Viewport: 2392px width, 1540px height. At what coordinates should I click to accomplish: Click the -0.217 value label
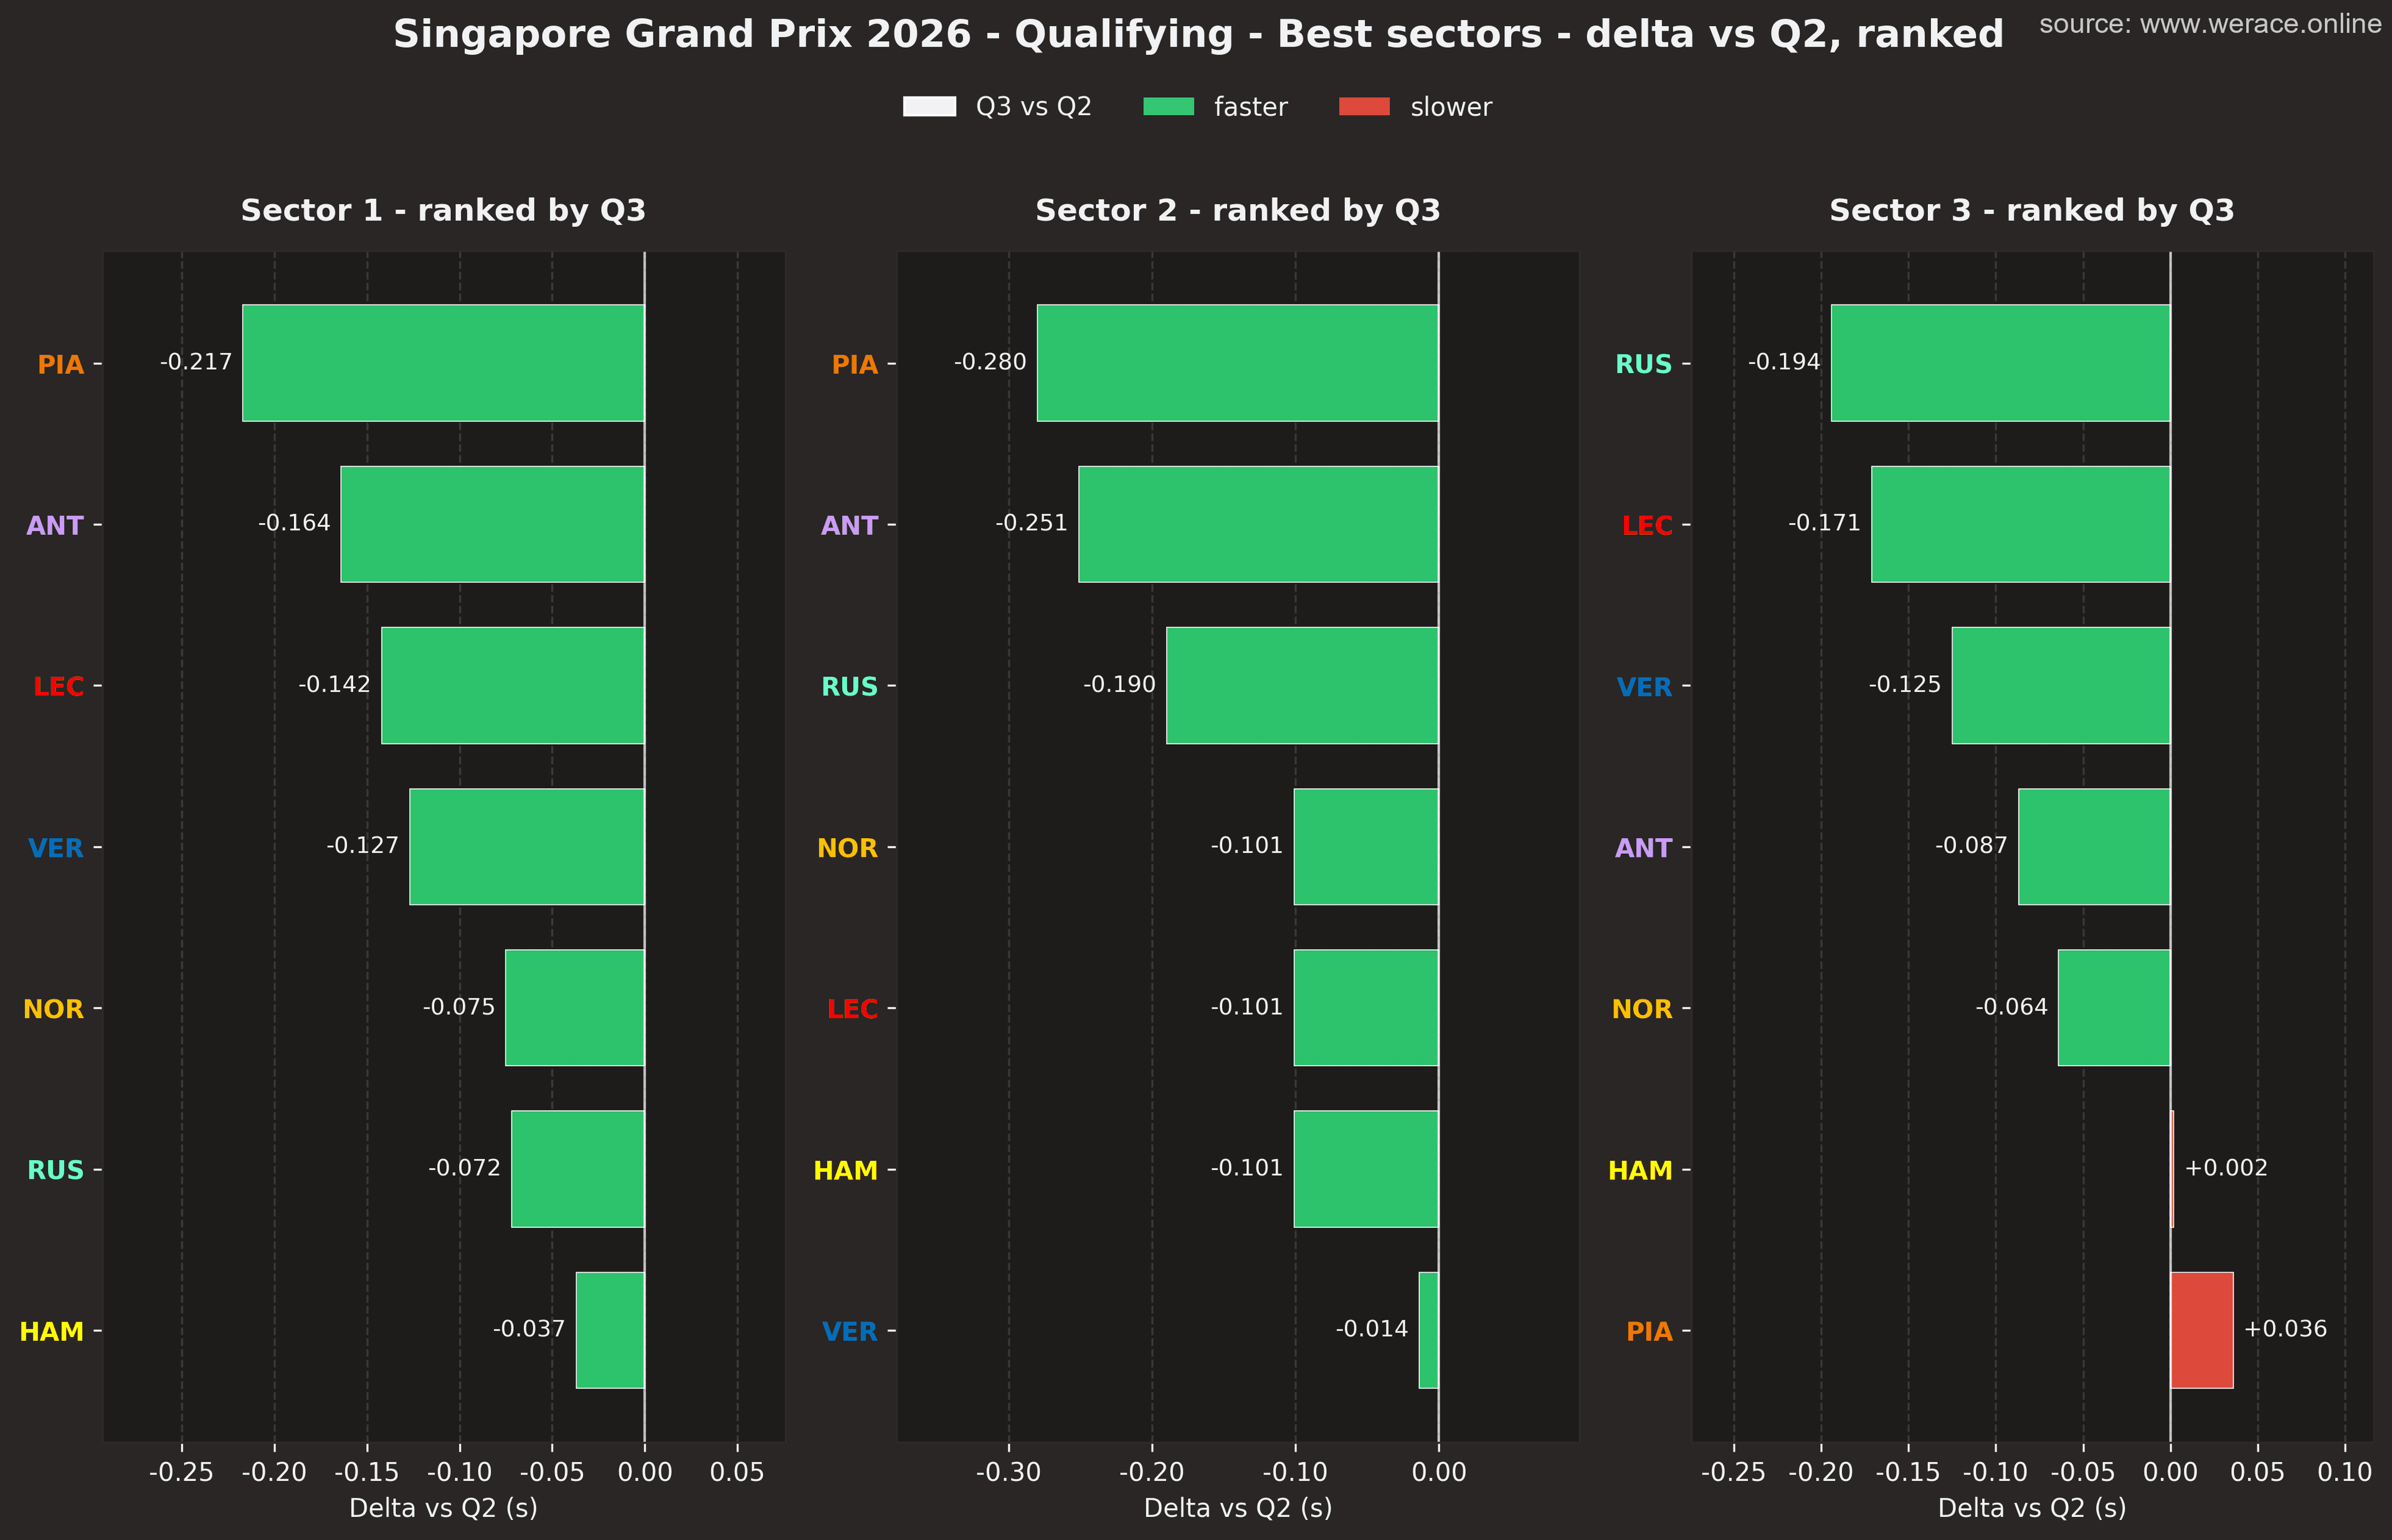(x=196, y=362)
